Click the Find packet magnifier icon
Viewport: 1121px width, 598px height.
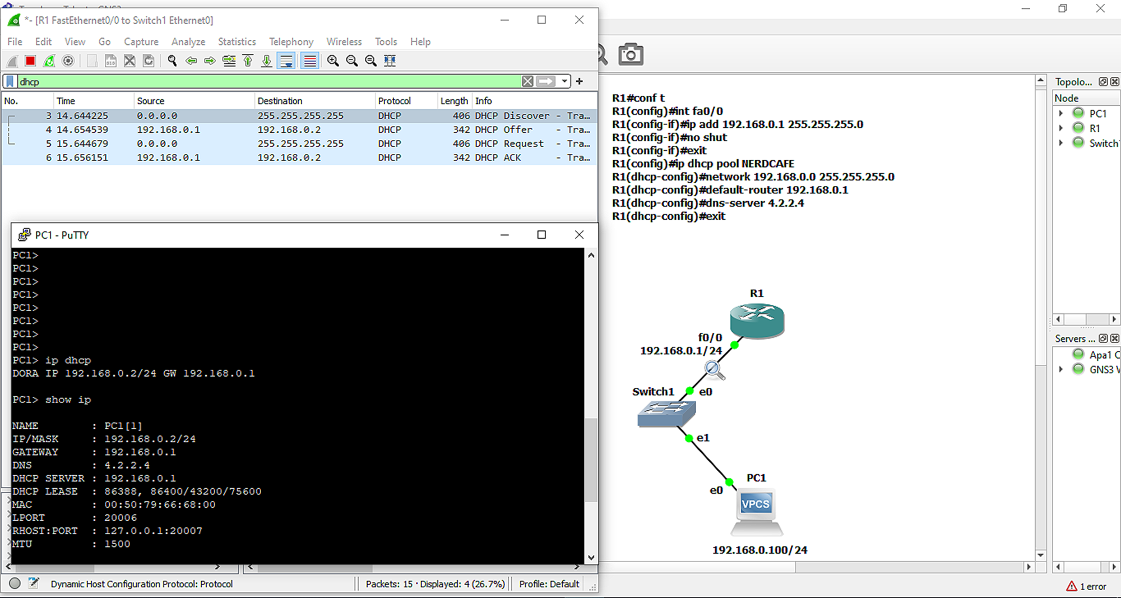point(172,61)
